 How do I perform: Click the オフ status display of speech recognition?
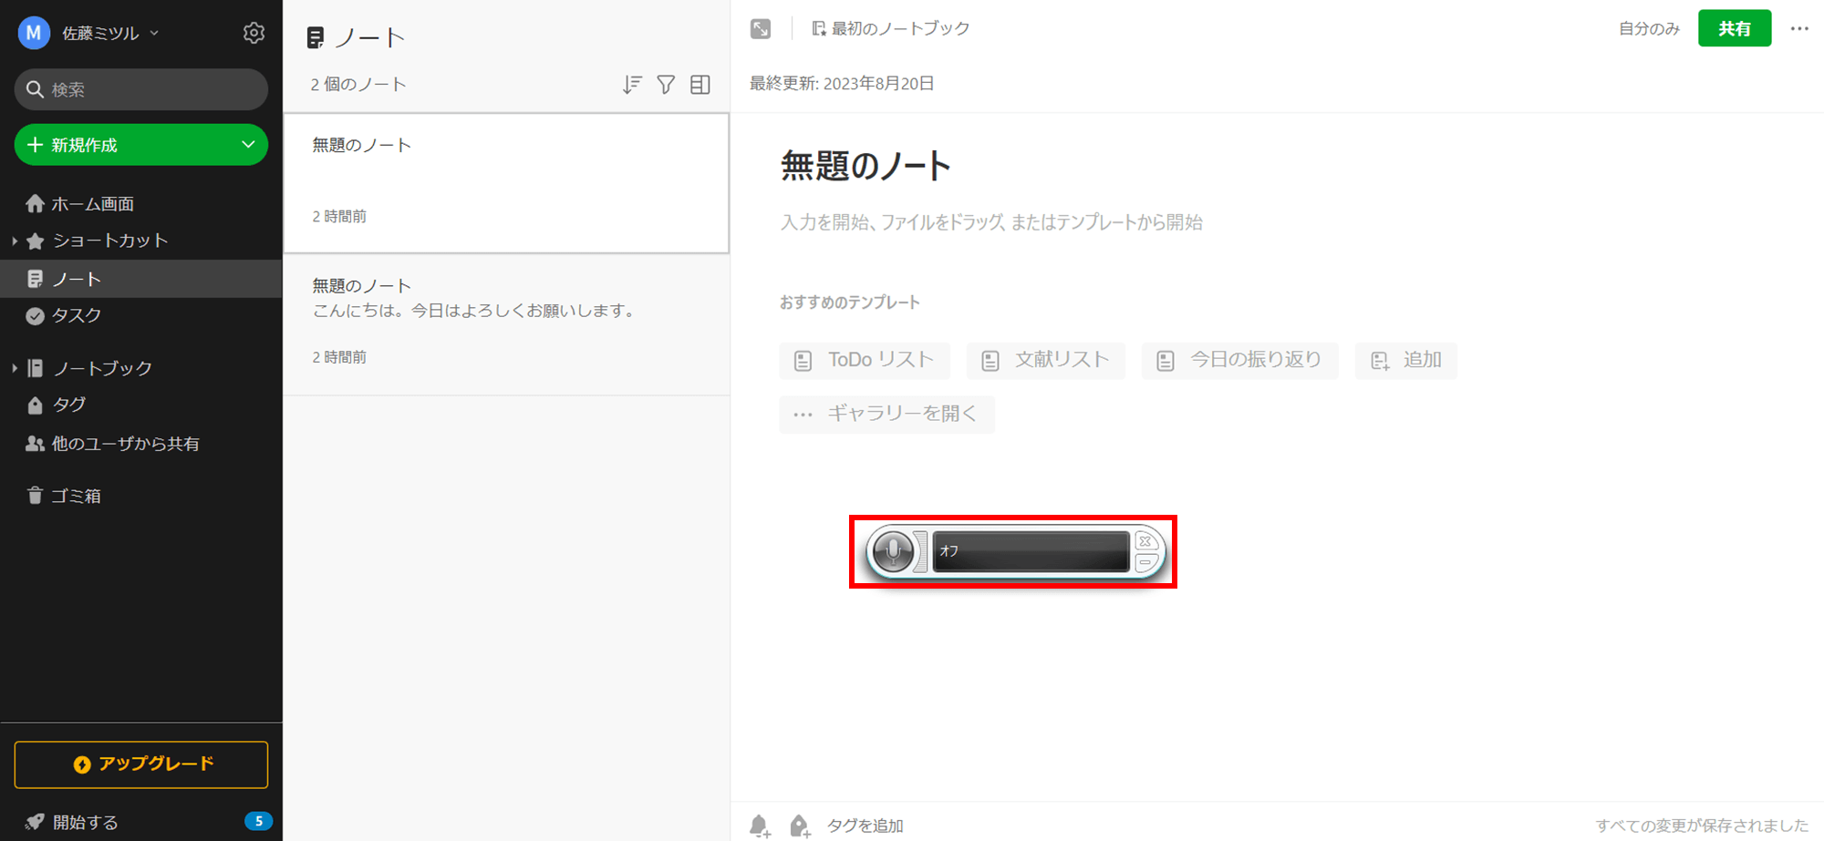(1031, 551)
